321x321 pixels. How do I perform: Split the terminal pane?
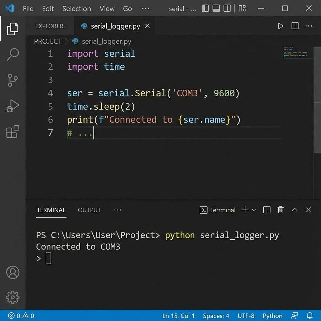[x=266, y=210]
